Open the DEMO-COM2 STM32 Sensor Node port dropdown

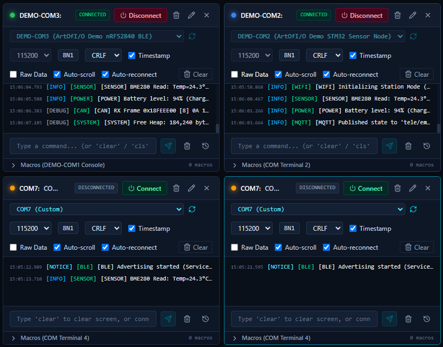pos(318,36)
